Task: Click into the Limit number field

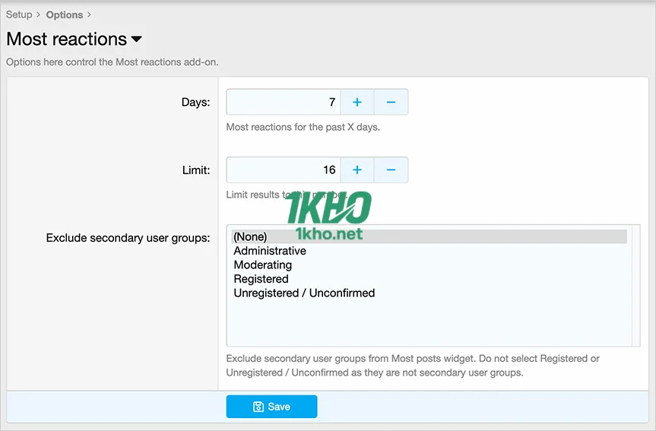Action: click(284, 170)
